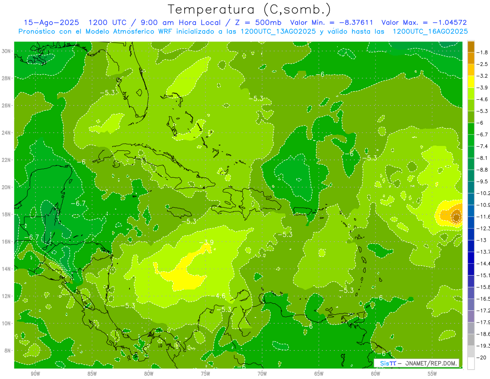This screenshot has width=490, height=379.
Task: Click the "30N" latitude axis label
Action: (x=7, y=51)
